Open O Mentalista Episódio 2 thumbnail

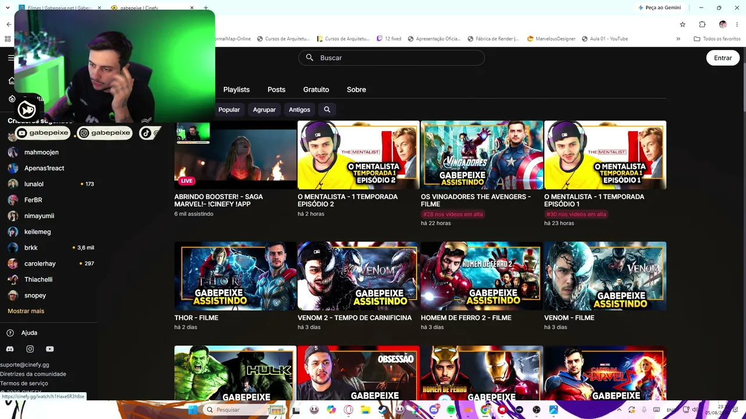(x=358, y=155)
